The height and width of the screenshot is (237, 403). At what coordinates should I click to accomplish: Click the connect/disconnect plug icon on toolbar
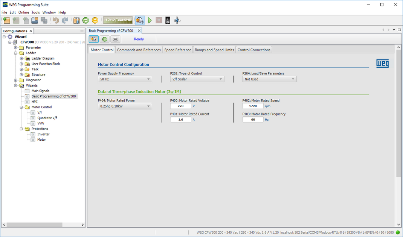(x=140, y=20)
